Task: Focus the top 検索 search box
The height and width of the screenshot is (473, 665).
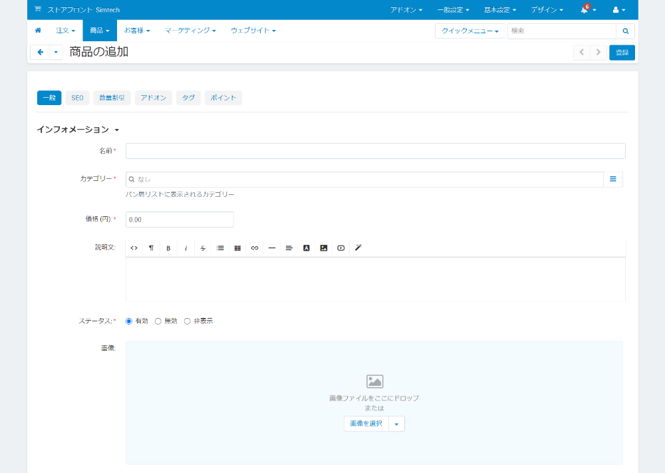Action: pos(562,31)
